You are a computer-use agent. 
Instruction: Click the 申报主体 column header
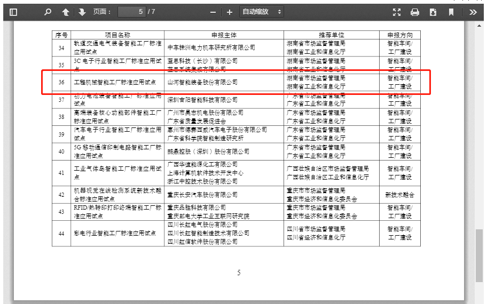point(224,35)
